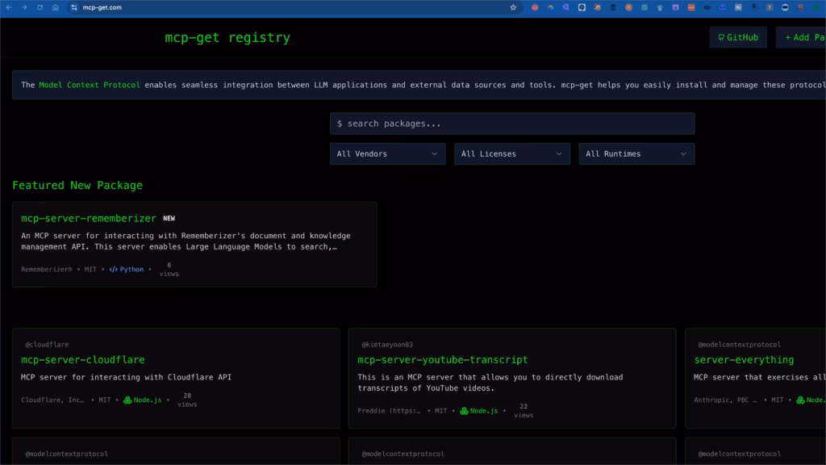Viewport: 826px width, 465px height.
Task: Click the MIT license on youtube-transcript card
Action: (x=441, y=411)
